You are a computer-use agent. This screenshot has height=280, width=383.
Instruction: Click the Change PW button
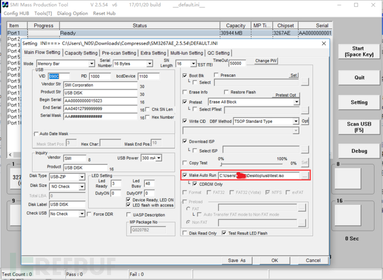coord(266,61)
